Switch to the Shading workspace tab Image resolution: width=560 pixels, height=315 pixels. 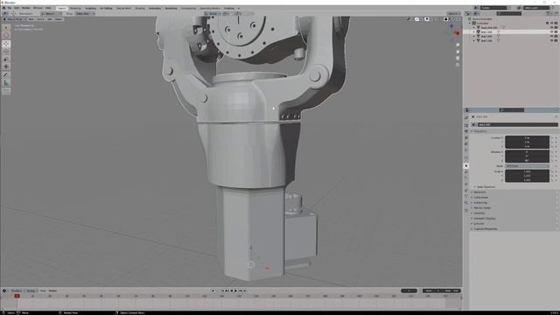pyautogui.click(x=140, y=8)
